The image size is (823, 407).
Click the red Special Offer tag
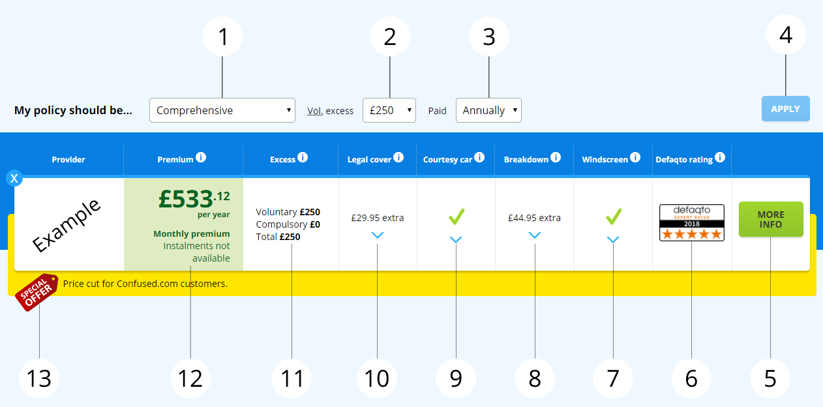coord(37,292)
